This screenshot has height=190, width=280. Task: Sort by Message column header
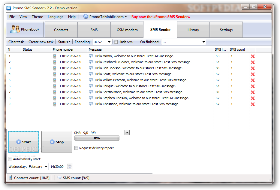pyautogui.click(x=150, y=49)
